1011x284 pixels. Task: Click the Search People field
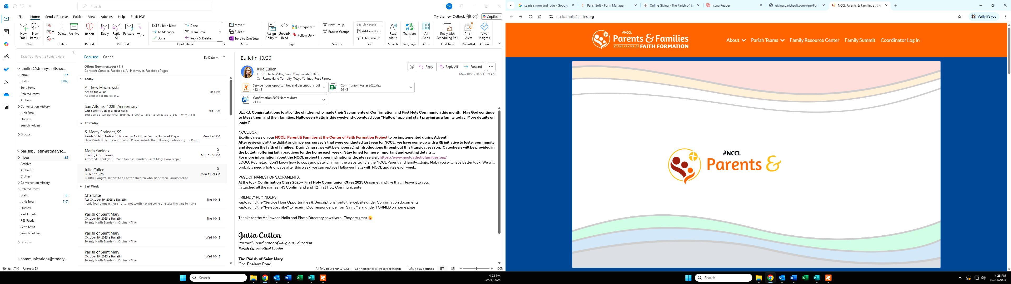click(369, 24)
